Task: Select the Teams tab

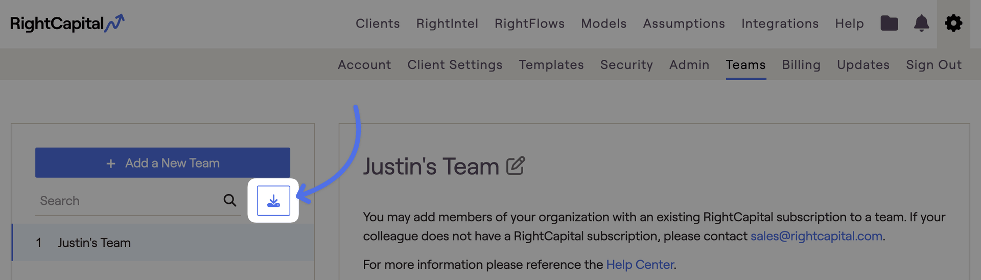Action: [745, 65]
